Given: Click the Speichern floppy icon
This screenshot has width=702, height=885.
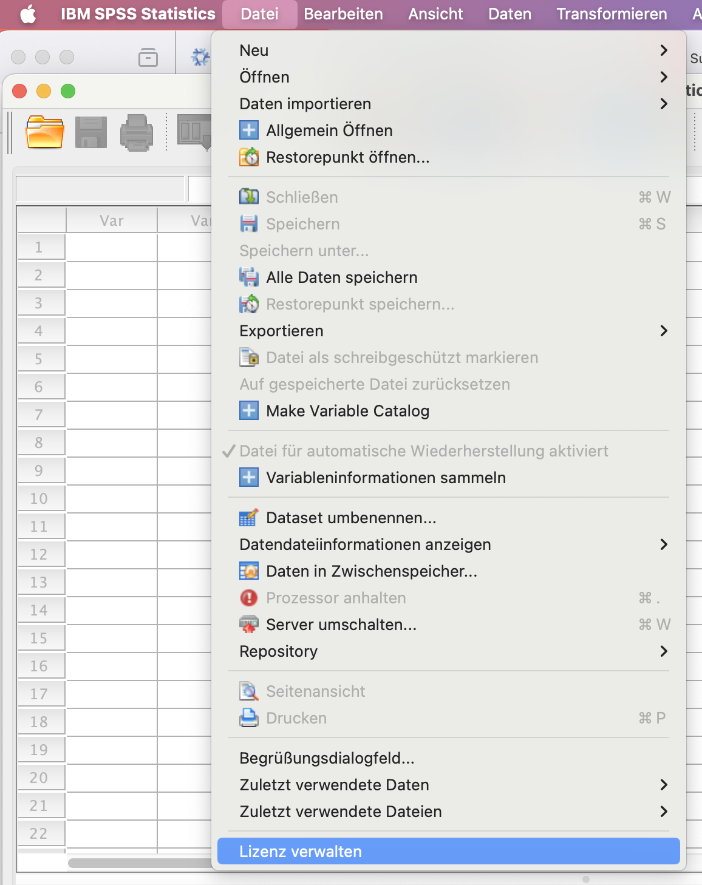Looking at the screenshot, I should pos(248,224).
